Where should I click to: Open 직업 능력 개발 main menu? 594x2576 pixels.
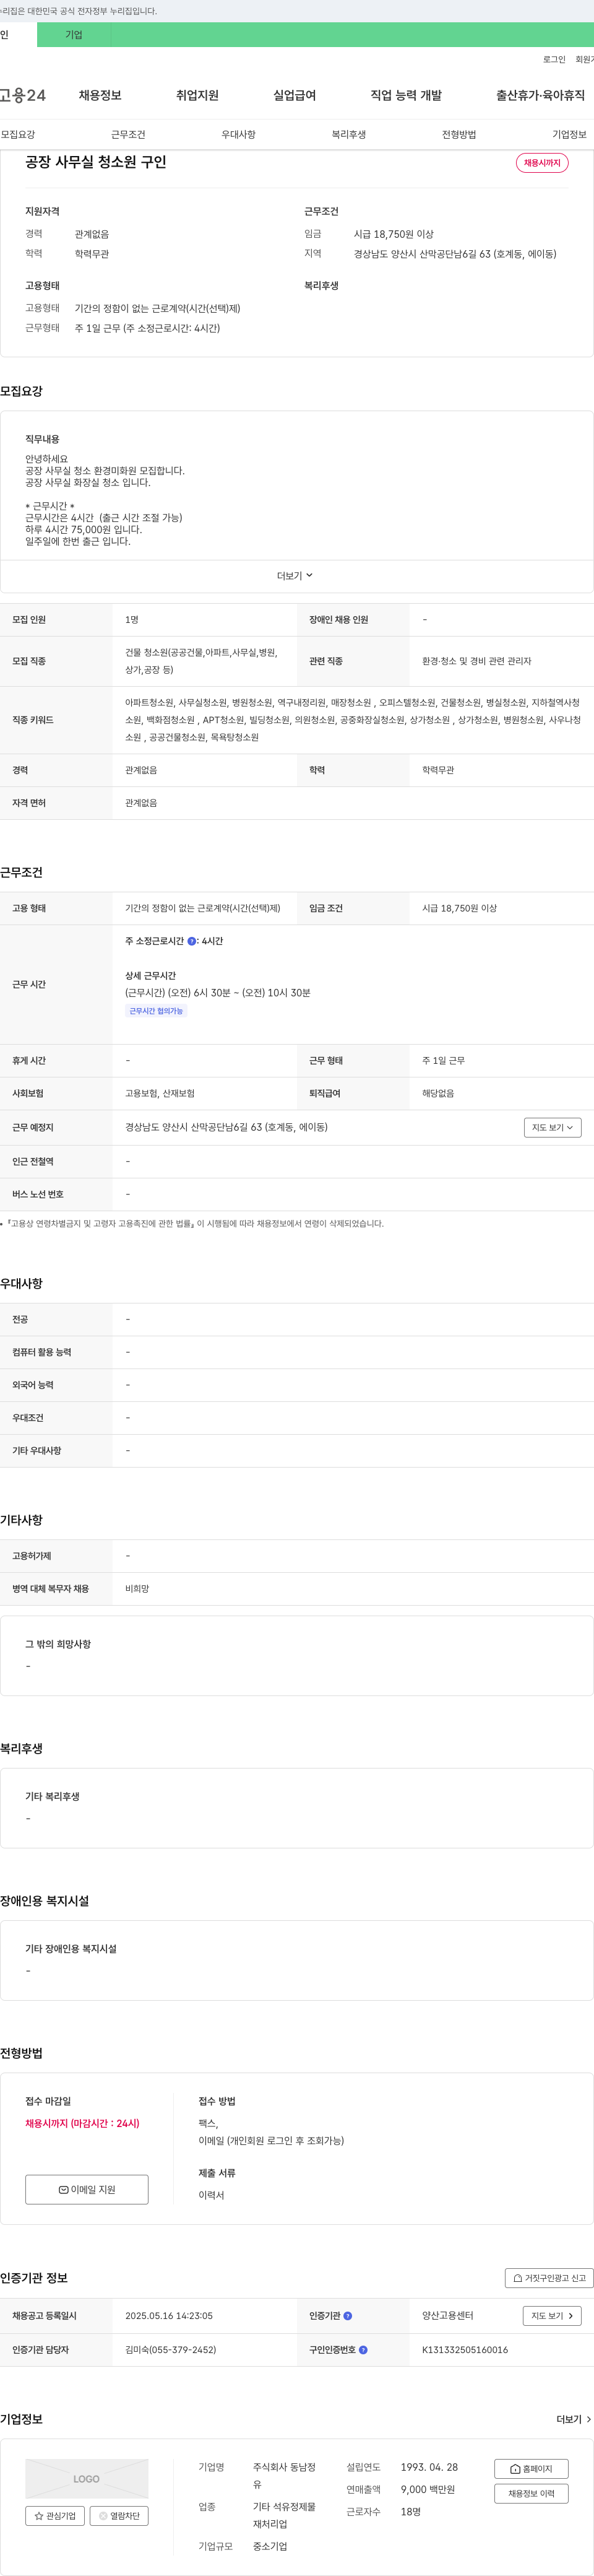point(405,96)
